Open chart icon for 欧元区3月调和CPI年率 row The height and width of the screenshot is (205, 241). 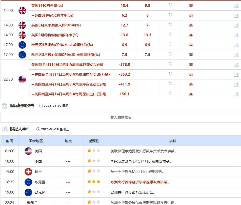coord(236,45)
